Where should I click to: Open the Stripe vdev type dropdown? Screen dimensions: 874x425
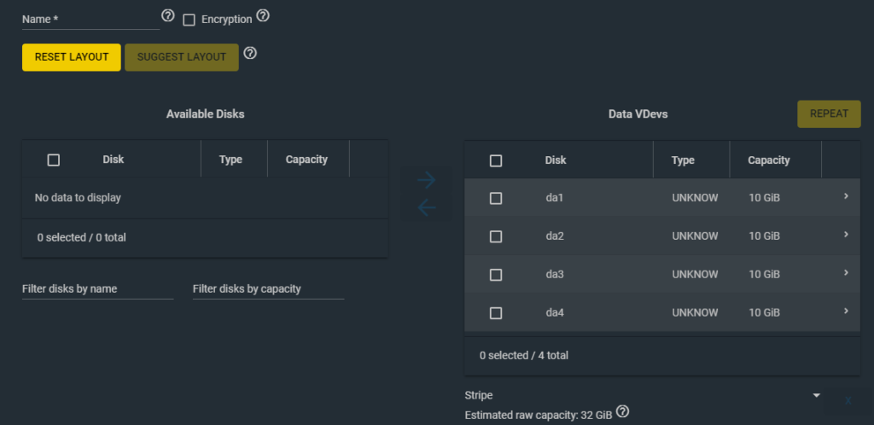click(x=643, y=395)
